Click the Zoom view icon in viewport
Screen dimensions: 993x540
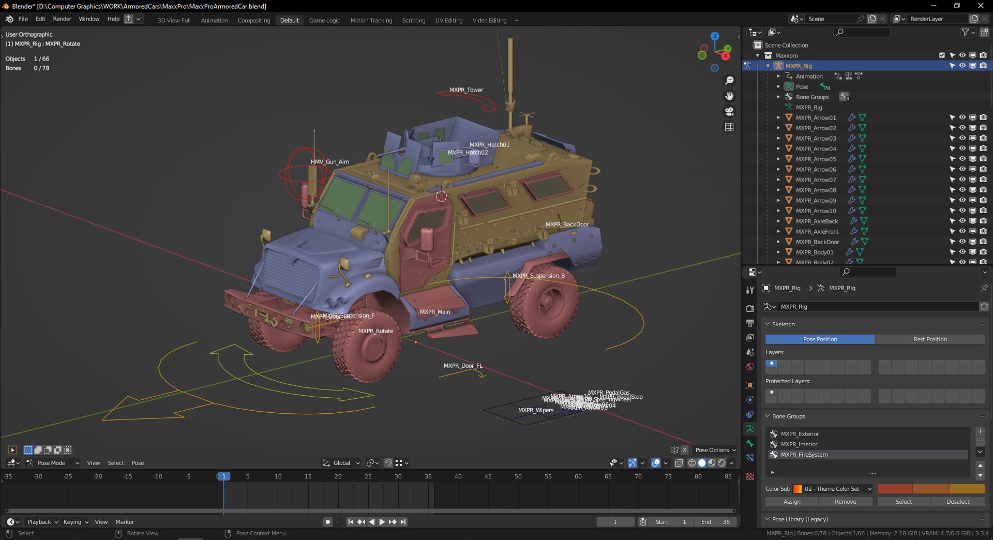(x=729, y=81)
